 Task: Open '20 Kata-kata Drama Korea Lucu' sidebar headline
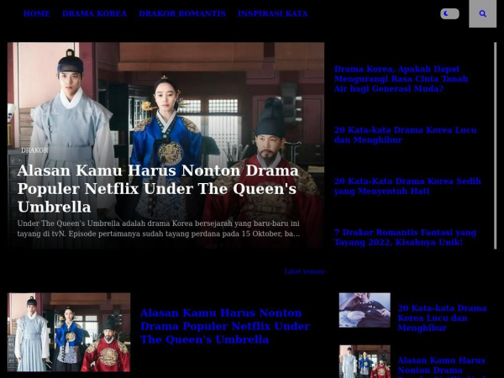tap(405, 135)
